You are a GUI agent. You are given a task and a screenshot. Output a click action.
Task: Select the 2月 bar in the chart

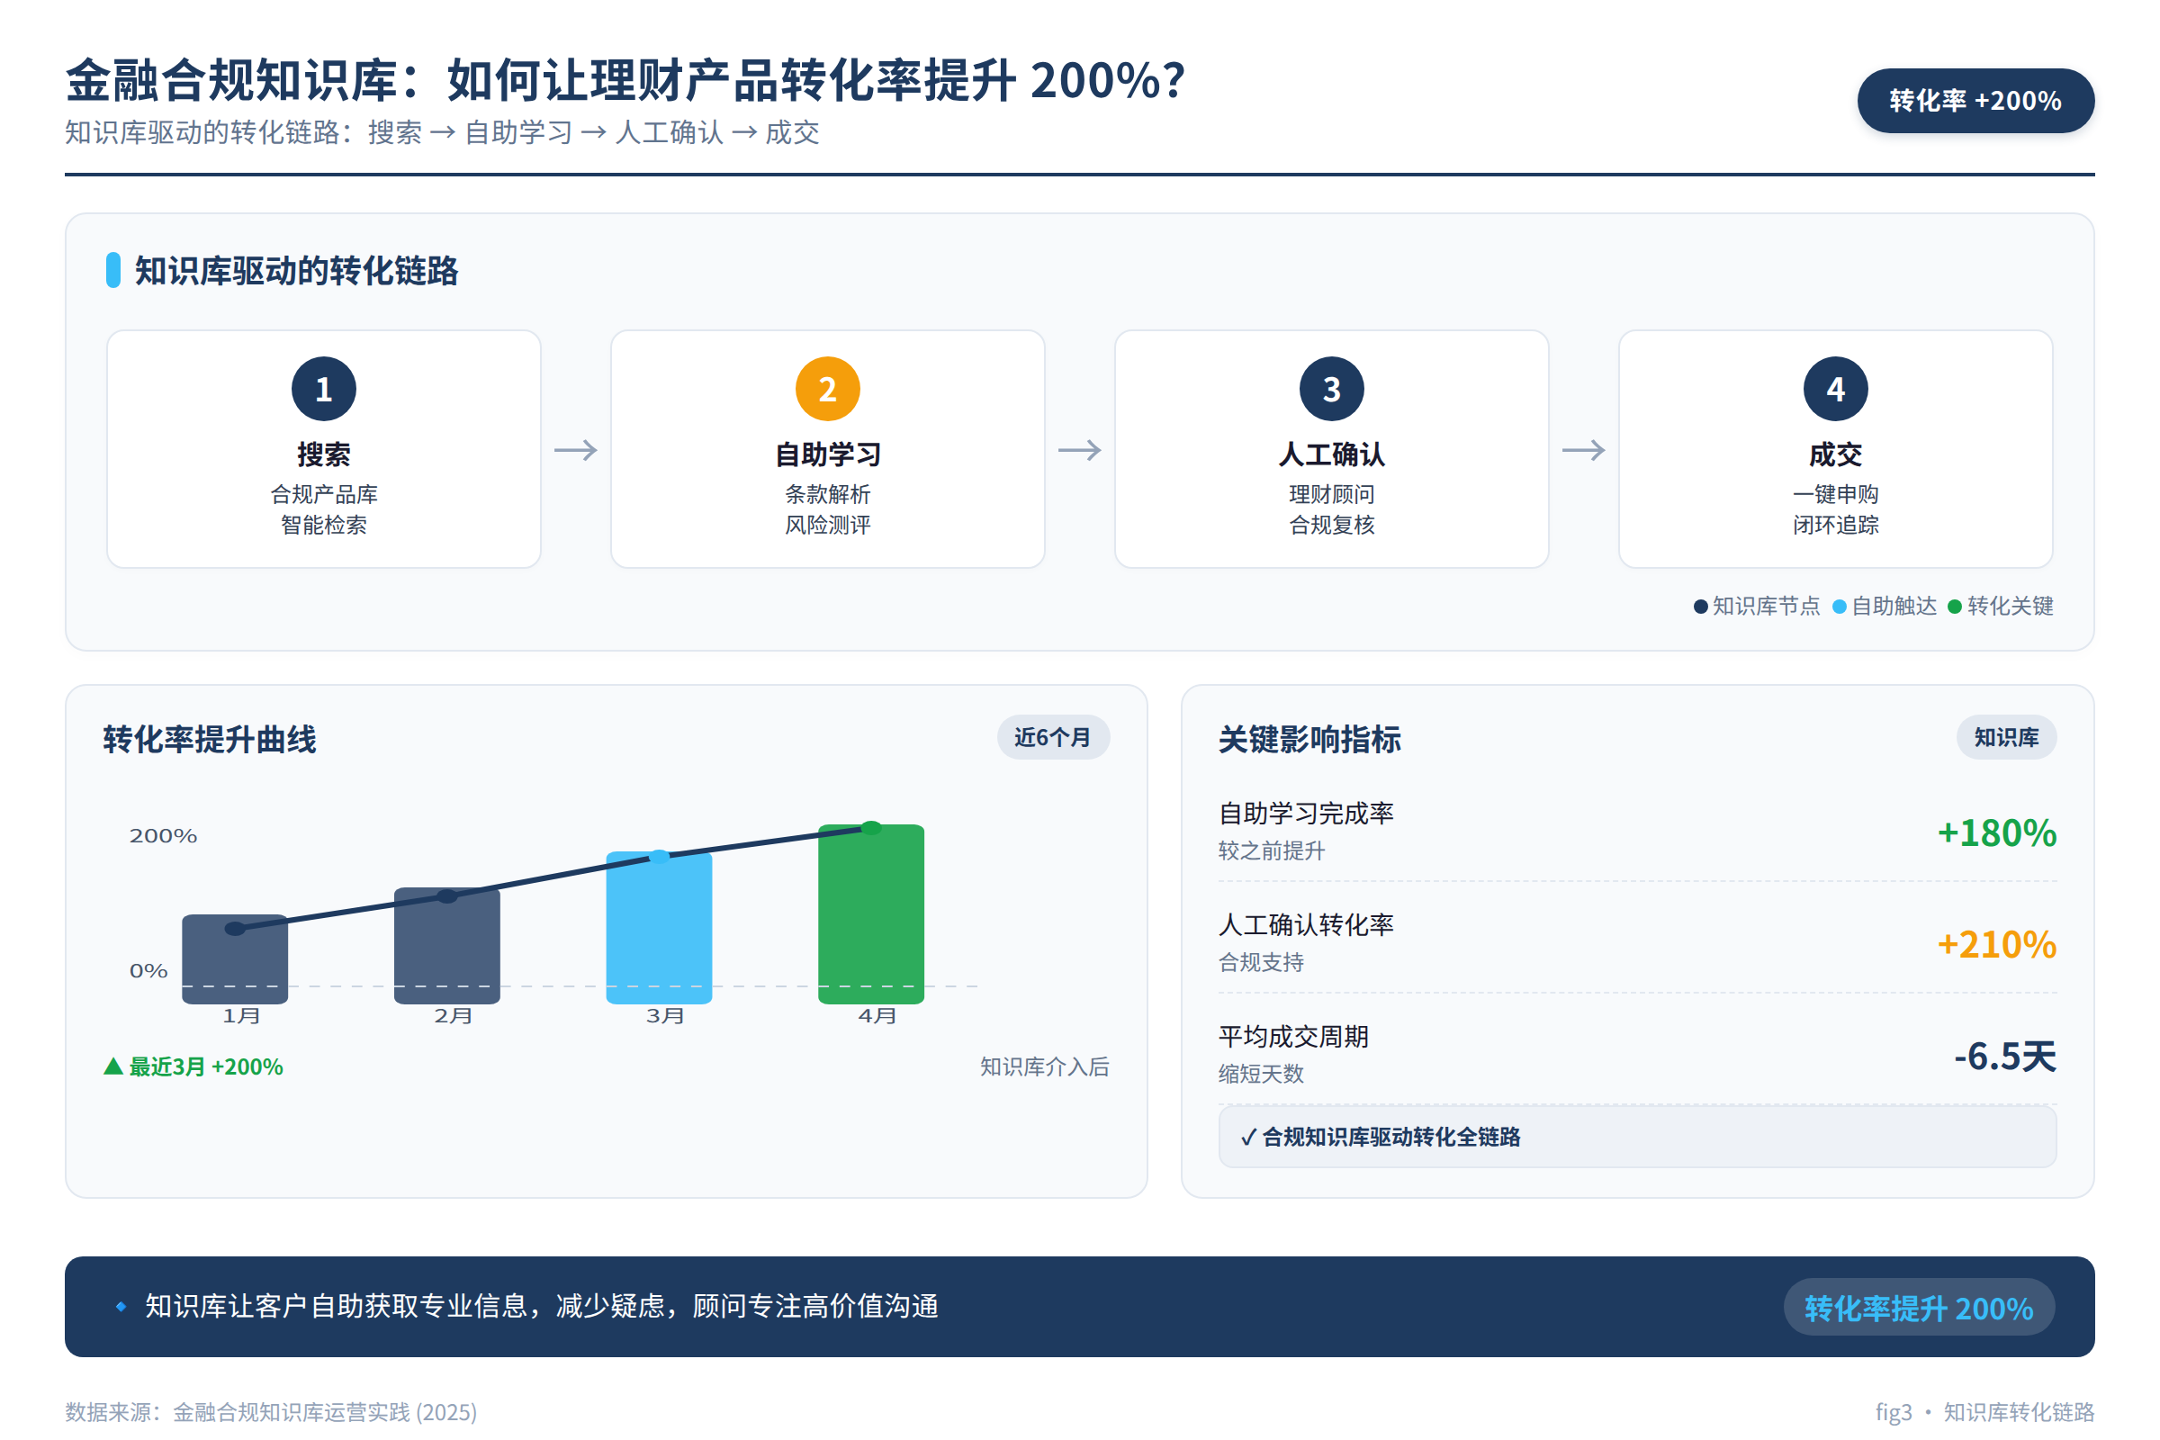[447, 946]
